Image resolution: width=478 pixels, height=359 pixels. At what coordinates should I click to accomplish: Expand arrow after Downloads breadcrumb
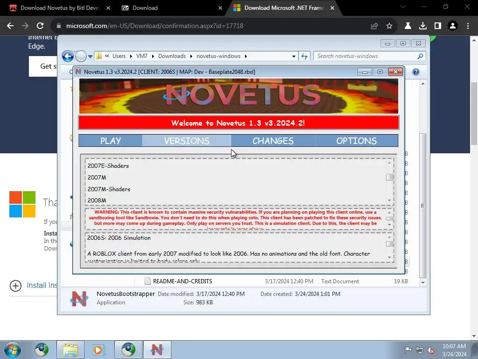tap(191, 56)
